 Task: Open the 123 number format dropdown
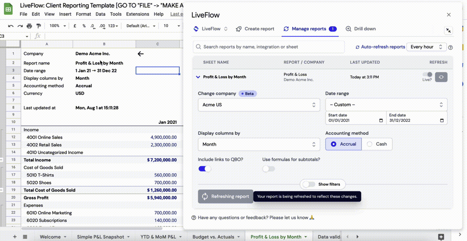(x=113, y=26)
